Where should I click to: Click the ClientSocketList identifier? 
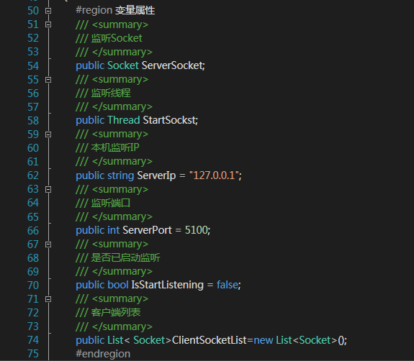click(209, 340)
